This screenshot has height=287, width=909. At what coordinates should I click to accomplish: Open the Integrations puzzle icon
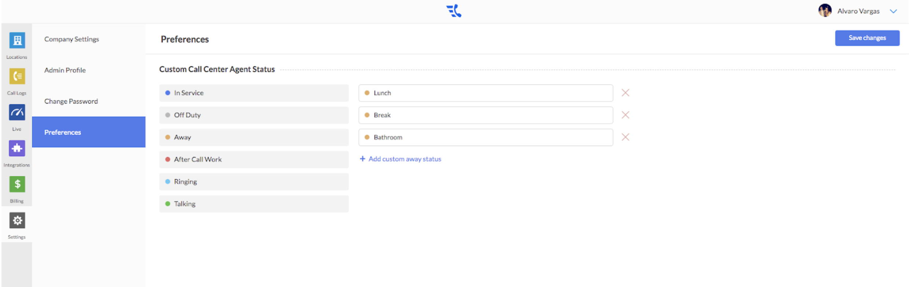pyautogui.click(x=17, y=148)
